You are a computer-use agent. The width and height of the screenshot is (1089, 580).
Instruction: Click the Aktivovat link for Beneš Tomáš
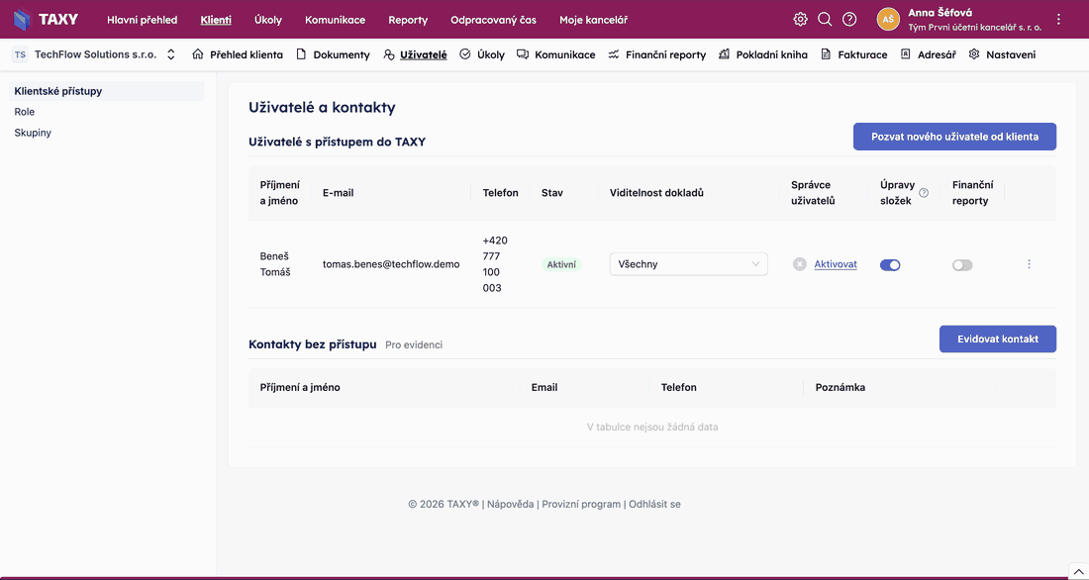click(836, 264)
